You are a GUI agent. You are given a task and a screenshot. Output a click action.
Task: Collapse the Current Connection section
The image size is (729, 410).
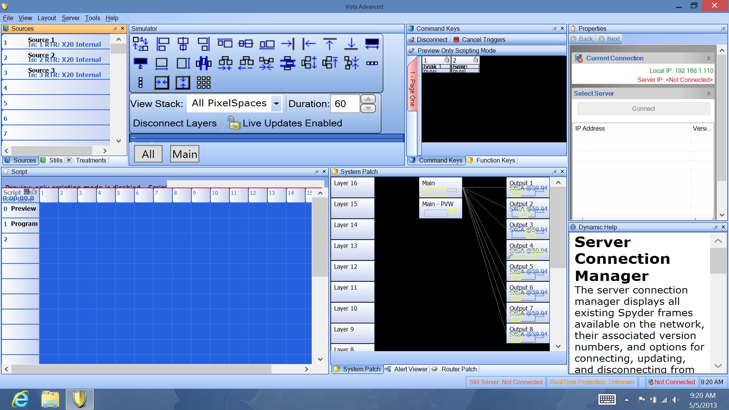(708, 58)
